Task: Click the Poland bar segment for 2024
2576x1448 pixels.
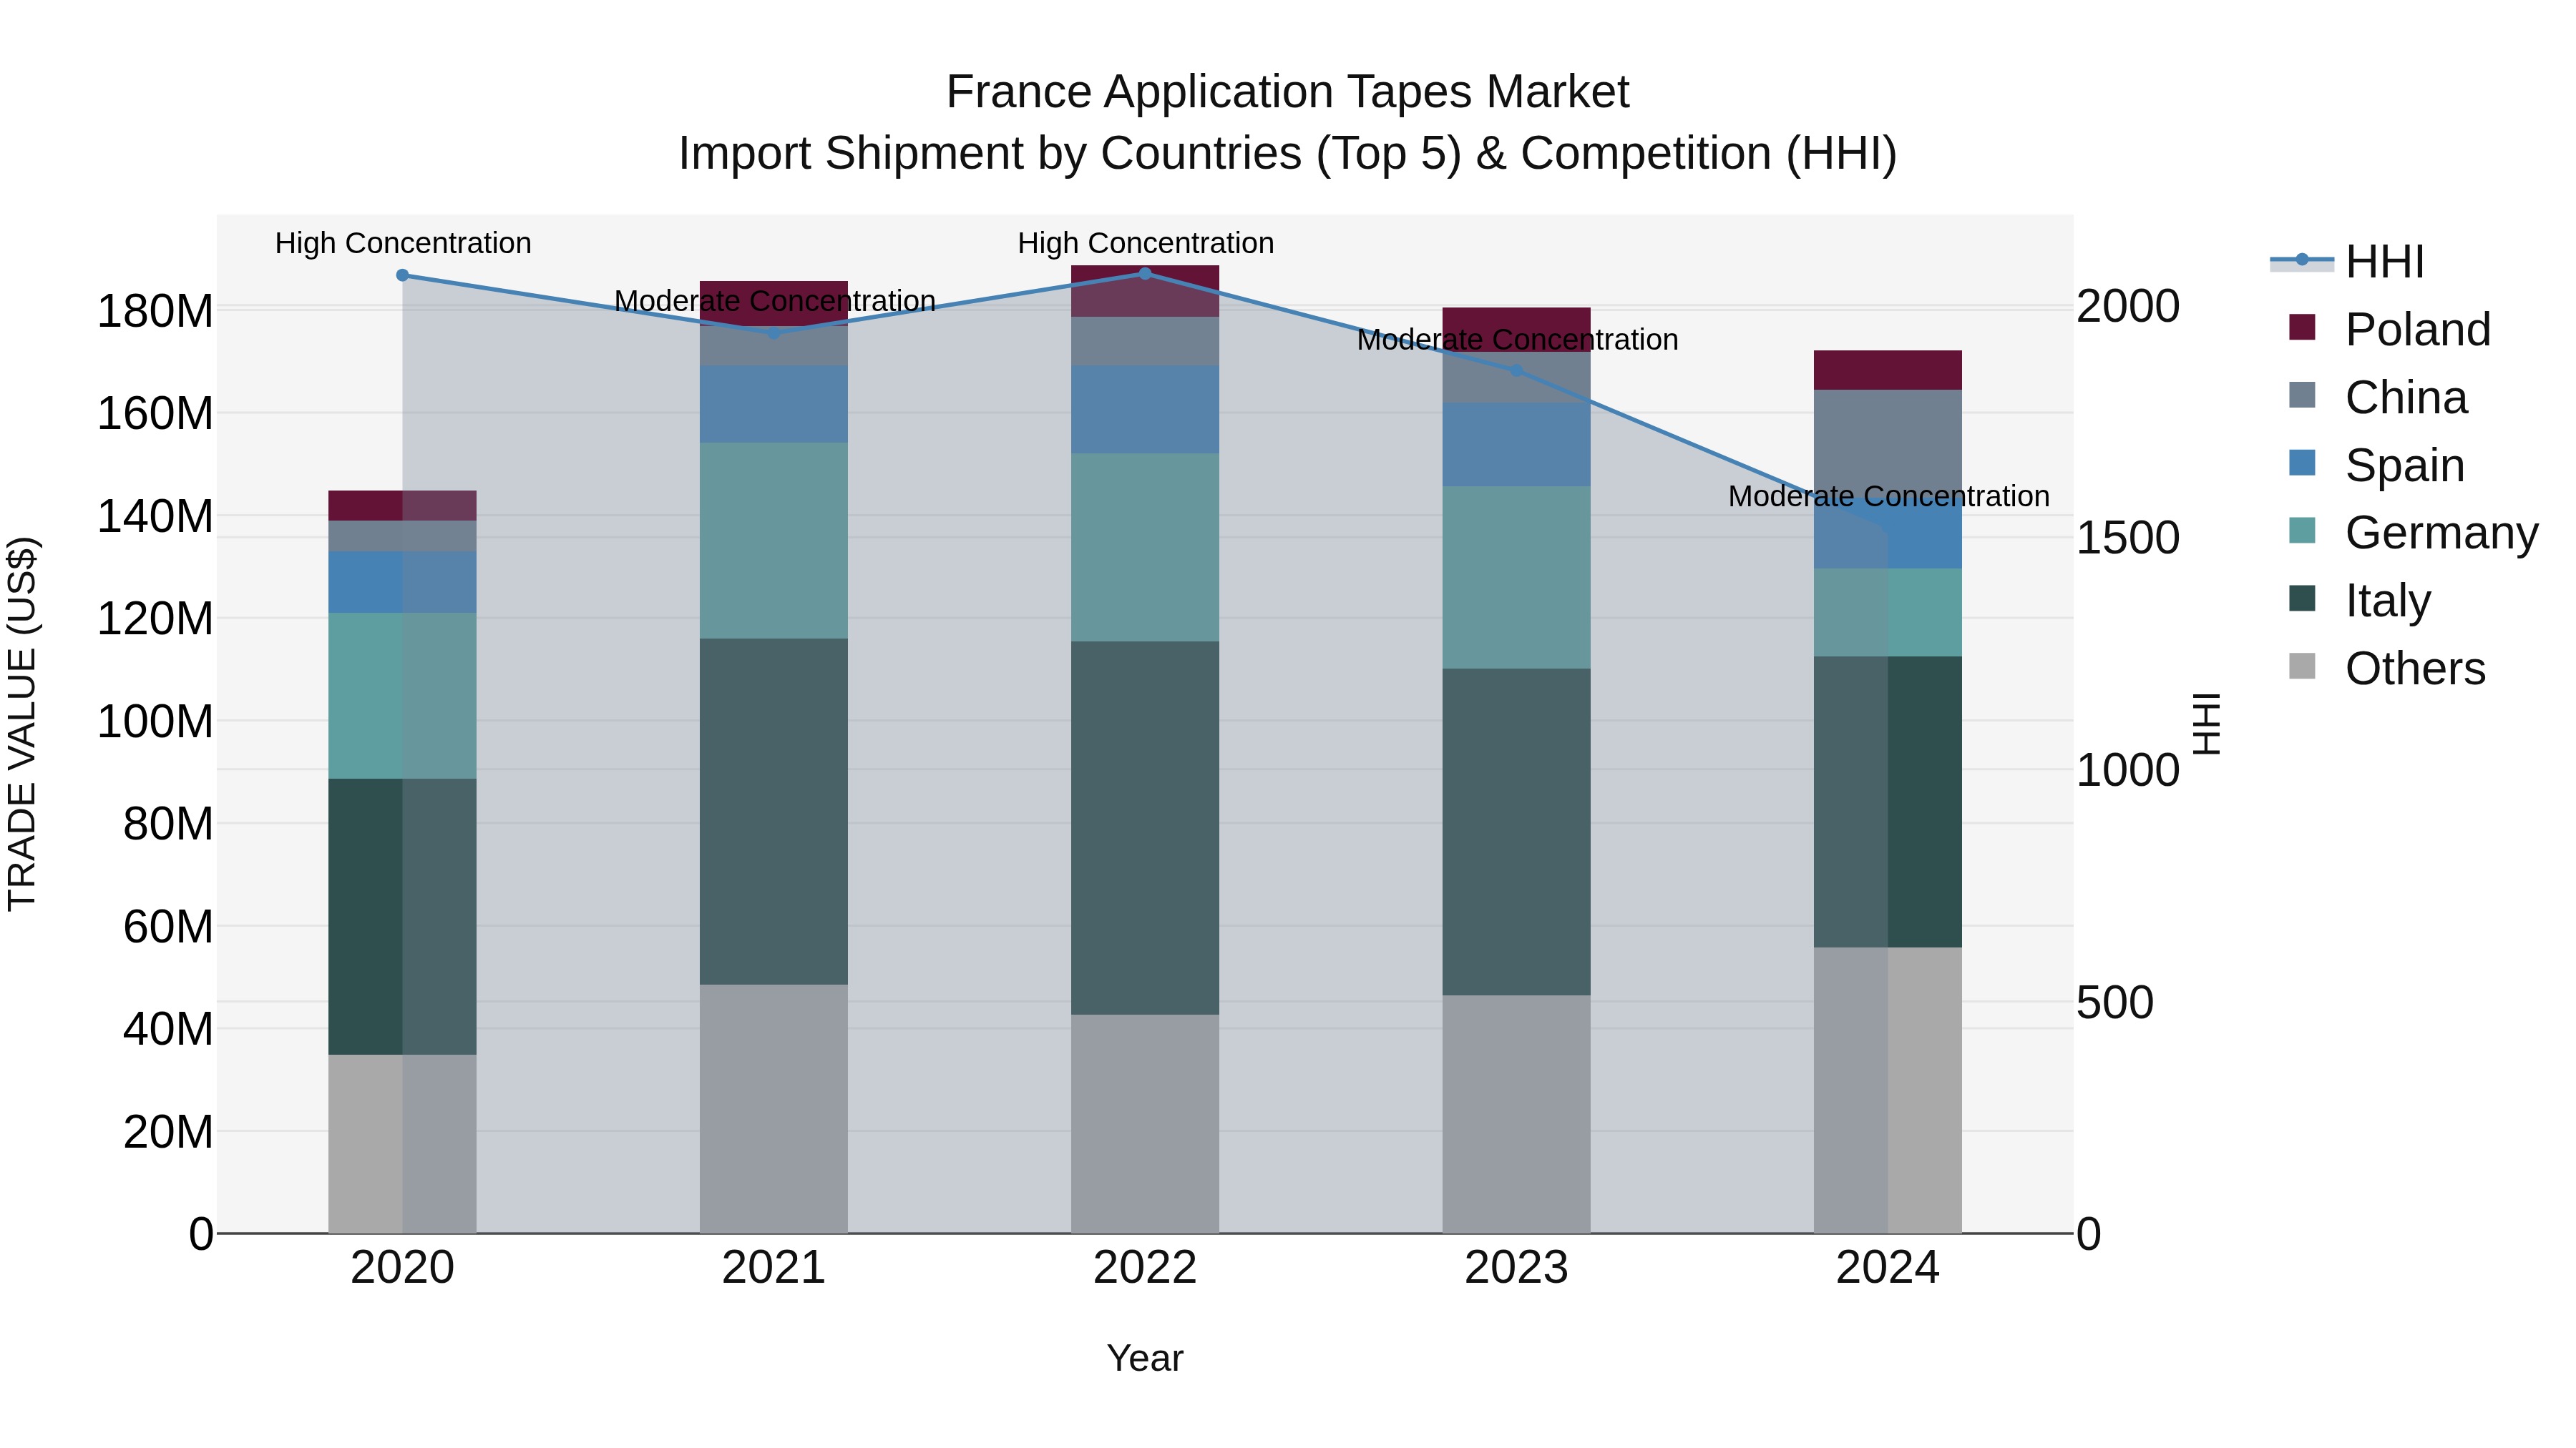Action: pos(1888,370)
